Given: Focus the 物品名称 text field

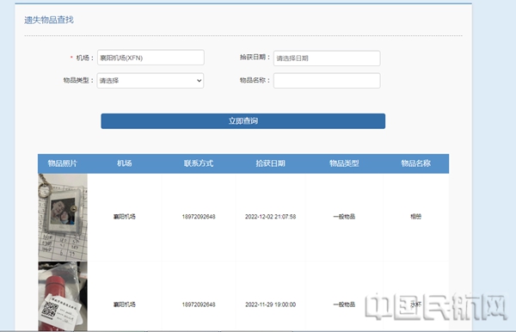Looking at the screenshot, I should point(327,81).
